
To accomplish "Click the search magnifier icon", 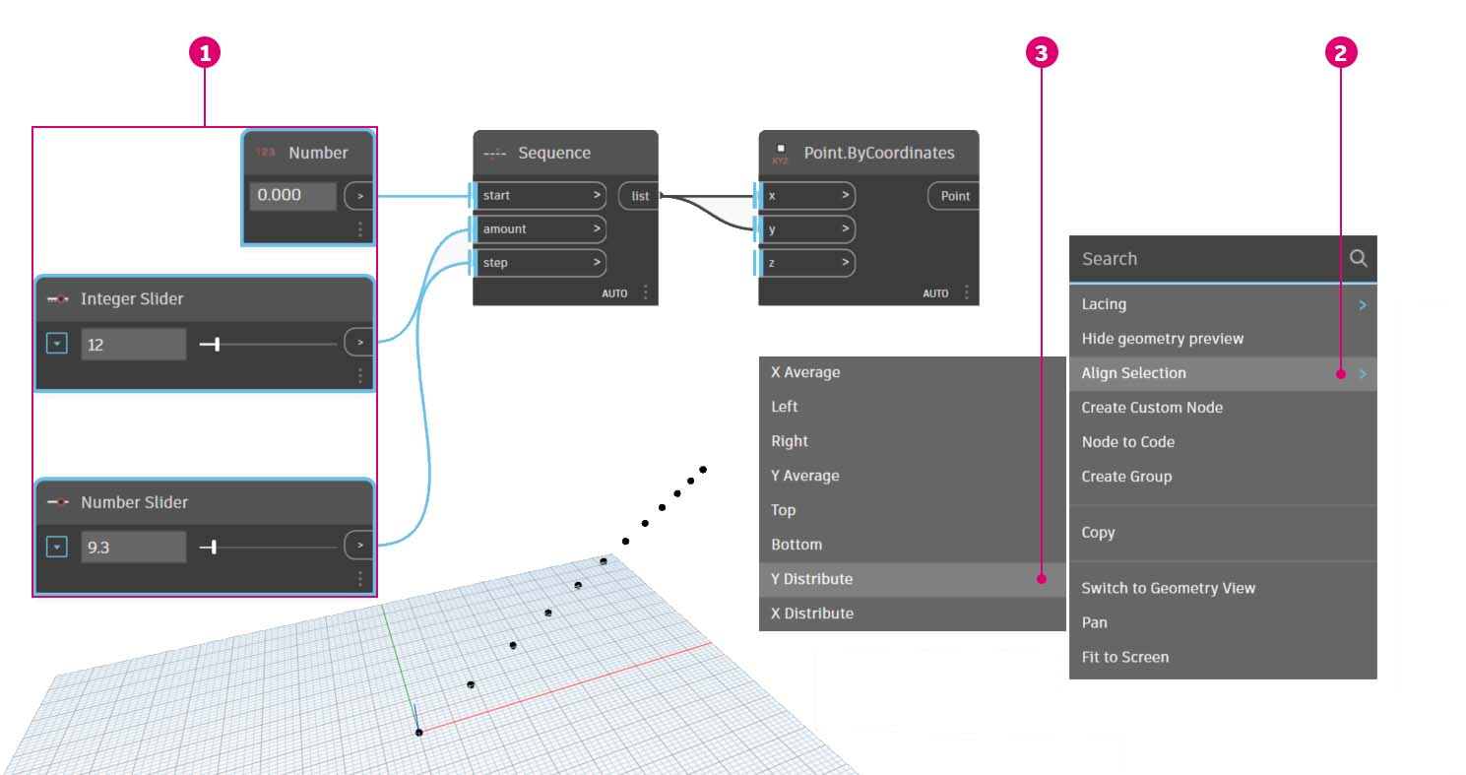I will point(1359,258).
